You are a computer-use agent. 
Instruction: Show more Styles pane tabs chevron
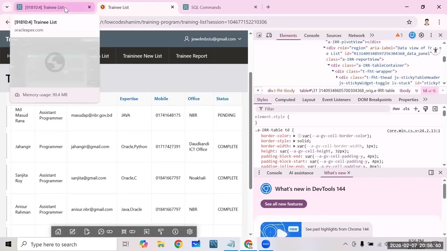click(x=425, y=100)
